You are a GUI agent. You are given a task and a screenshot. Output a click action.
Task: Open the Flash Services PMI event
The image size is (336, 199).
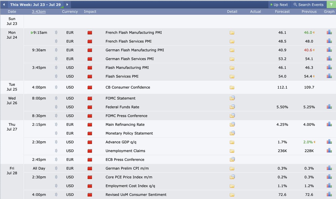tap(122, 76)
